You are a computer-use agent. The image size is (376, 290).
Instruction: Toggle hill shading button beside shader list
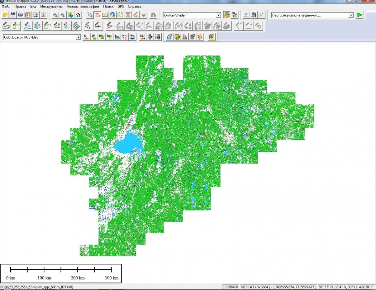point(227,15)
